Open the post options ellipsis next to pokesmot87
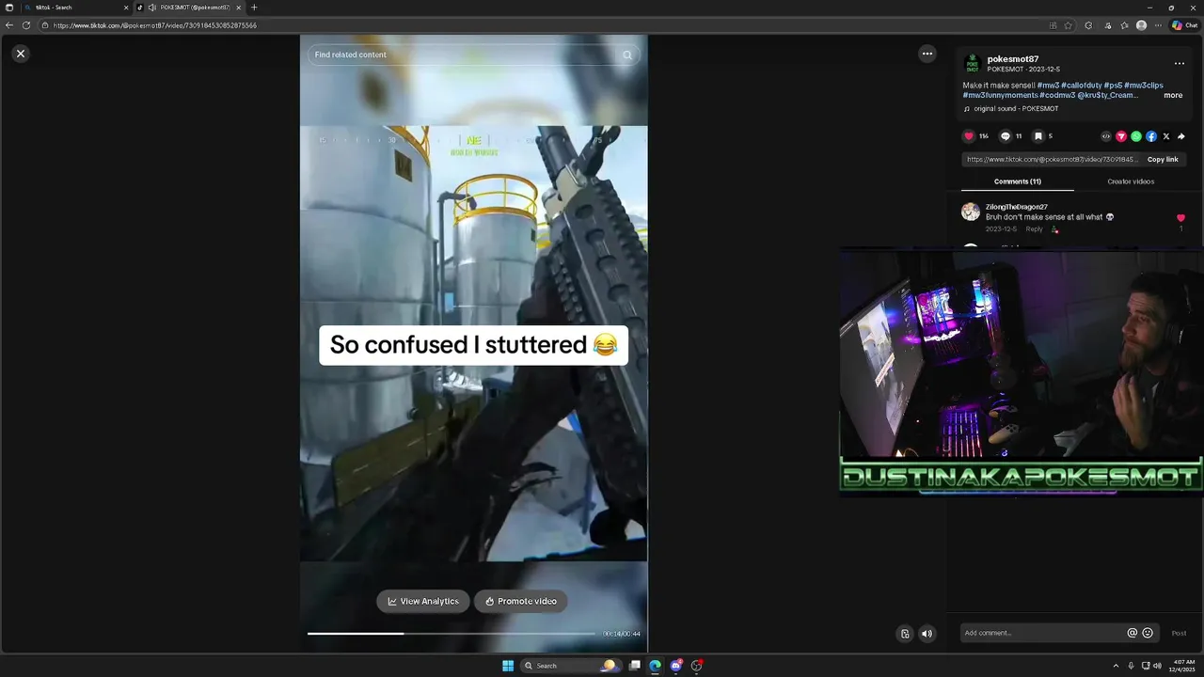Viewport: 1204px width, 677px height. coord(1180,63)
